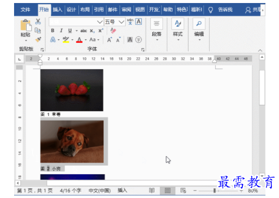Open the 文件 file menu

click(25, 10)
